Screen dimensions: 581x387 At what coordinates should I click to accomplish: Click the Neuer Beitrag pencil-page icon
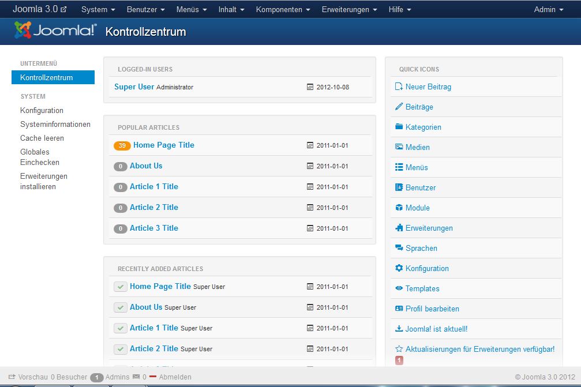pyautogui.click(x=398, y=87)
